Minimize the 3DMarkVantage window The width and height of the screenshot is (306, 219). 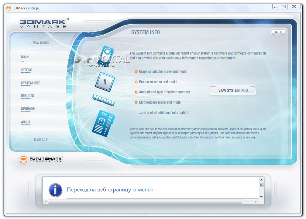276,7
